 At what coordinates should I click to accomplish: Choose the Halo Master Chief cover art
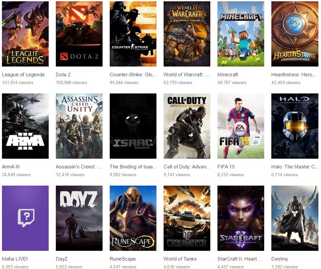pos(295,126)
